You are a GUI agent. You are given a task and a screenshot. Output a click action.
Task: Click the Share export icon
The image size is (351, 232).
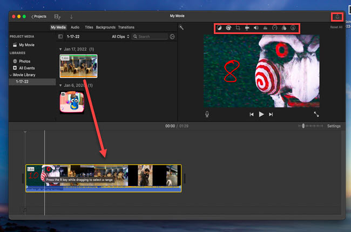click(x=337, y=17)
